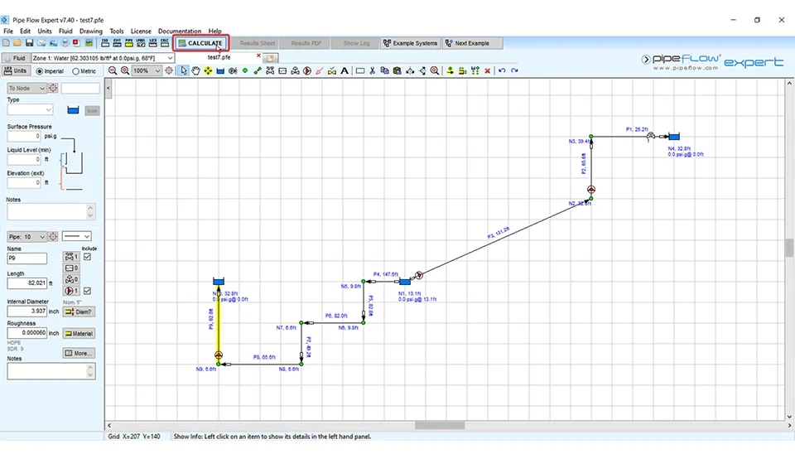Click the Length input field
Viewport: 795px width, 454px height.
click(26, 283)
